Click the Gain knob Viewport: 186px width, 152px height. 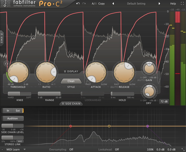(149, 68)
